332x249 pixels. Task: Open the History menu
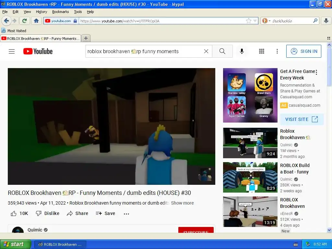pyautogui.click(x=41, y=12)
